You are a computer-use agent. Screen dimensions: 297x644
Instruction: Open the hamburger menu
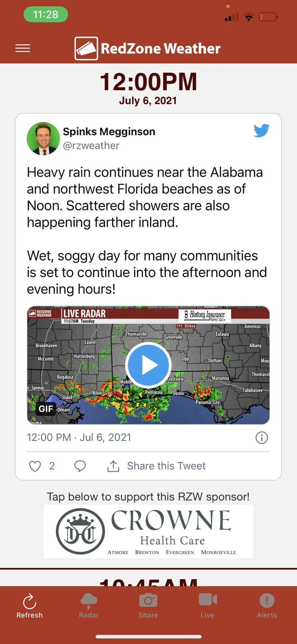click(x=23, y=48)
